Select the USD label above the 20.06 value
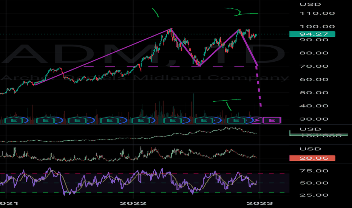 point(310,149)
